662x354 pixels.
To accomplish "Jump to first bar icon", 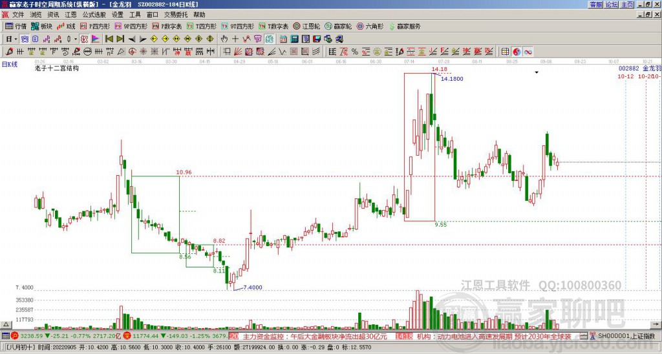I will pos(109,39).
